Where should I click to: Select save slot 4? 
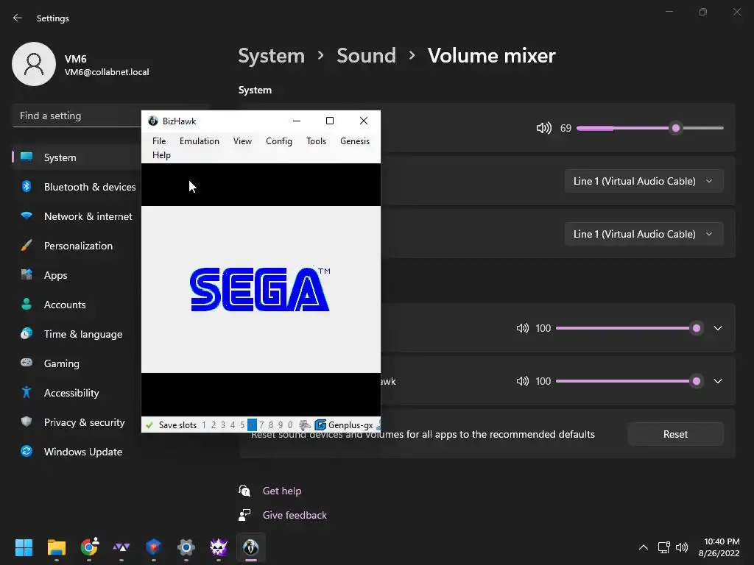point(233,425)
